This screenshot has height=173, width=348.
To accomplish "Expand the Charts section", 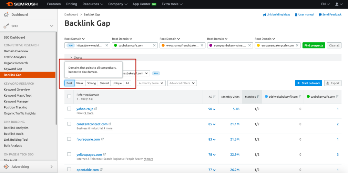I will [x=71, y=58].
